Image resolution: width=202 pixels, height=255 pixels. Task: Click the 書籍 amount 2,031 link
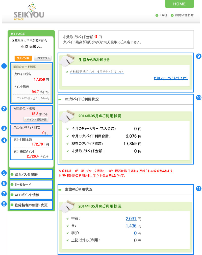[131, 219]
